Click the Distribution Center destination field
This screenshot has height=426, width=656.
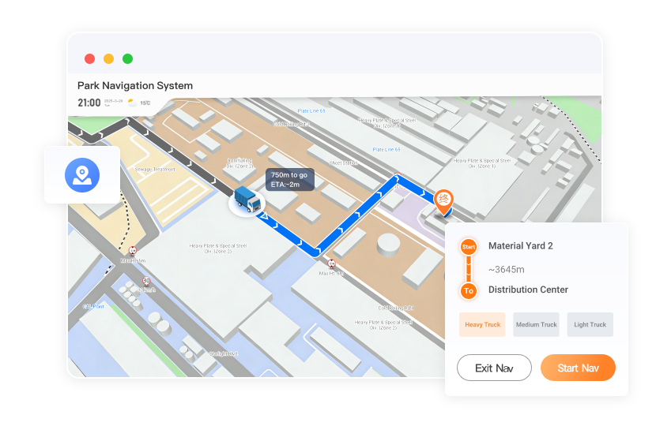pos(527,290)
